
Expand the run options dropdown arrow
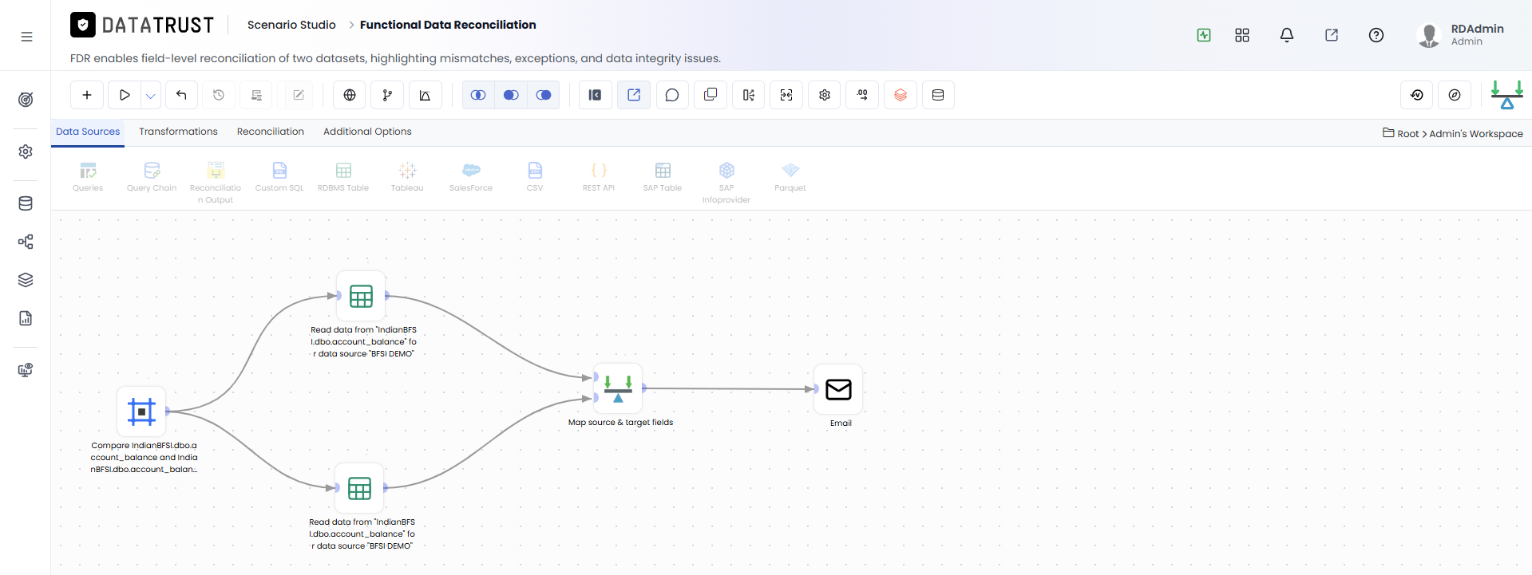[151, 96]
